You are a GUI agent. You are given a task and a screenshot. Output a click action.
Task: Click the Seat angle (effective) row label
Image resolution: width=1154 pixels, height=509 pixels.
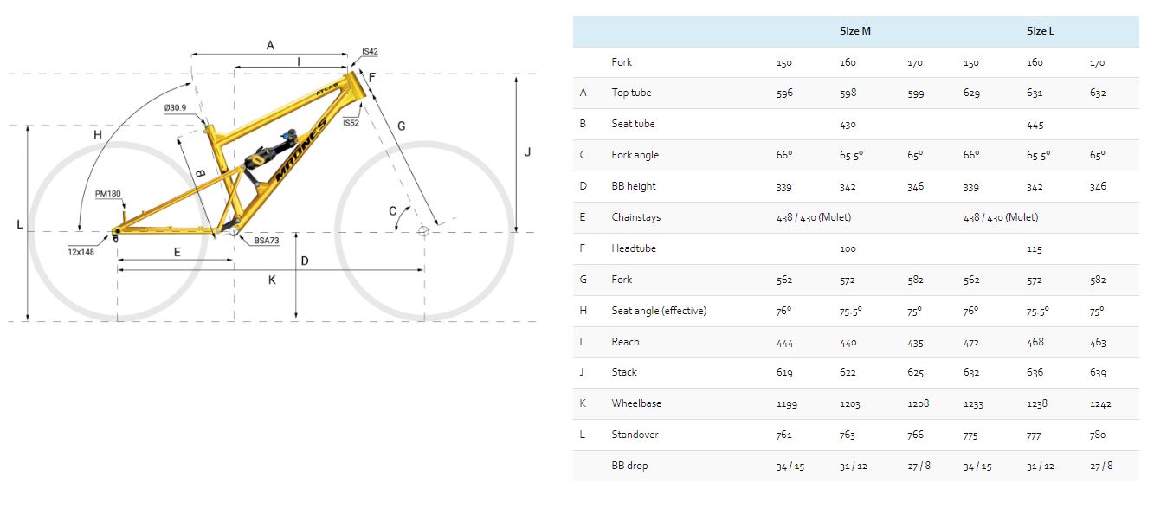[659, 311]
